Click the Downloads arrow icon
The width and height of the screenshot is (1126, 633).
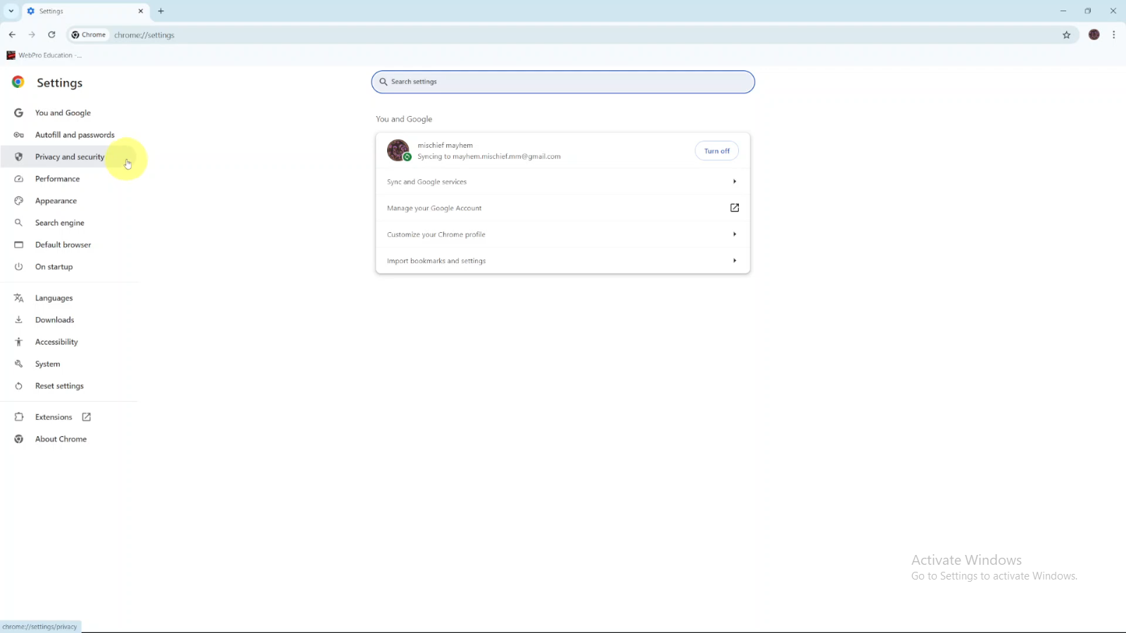pos(19,320)
